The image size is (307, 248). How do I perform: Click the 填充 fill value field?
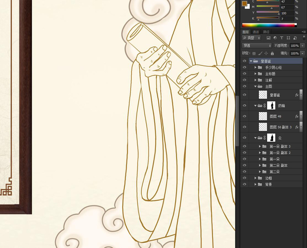(x=294, y=53)
